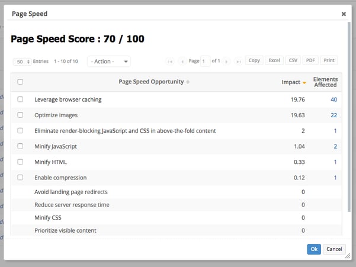This screenshot has width=356, height=267.
Task: Print the table
Action: [x=329, y=60]
